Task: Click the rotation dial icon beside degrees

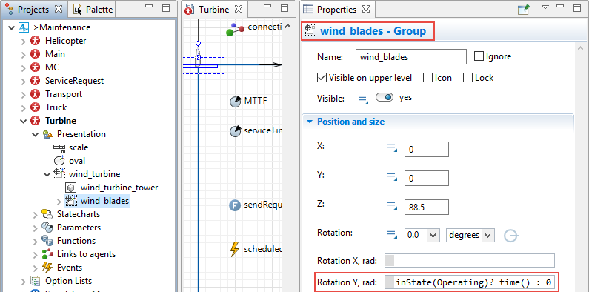Action: click(511, 236)
